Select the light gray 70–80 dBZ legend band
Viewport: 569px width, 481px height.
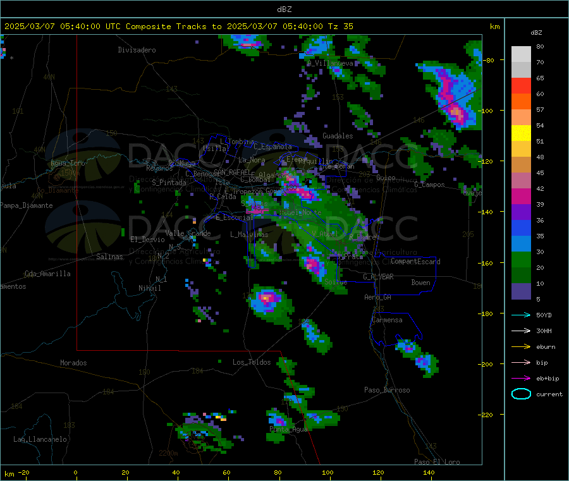click(x=521, y=54)
